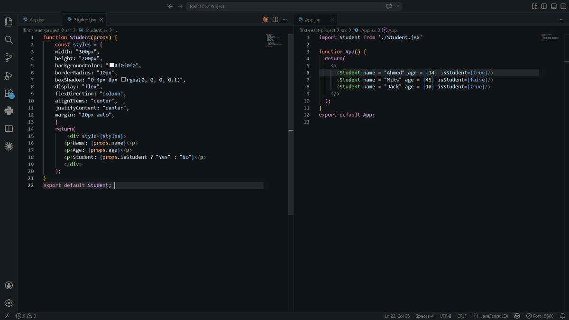This screenshot has width=569, height=320.
Task: Click the #f0f0f0 color swatch
Action: pos(112,65)
